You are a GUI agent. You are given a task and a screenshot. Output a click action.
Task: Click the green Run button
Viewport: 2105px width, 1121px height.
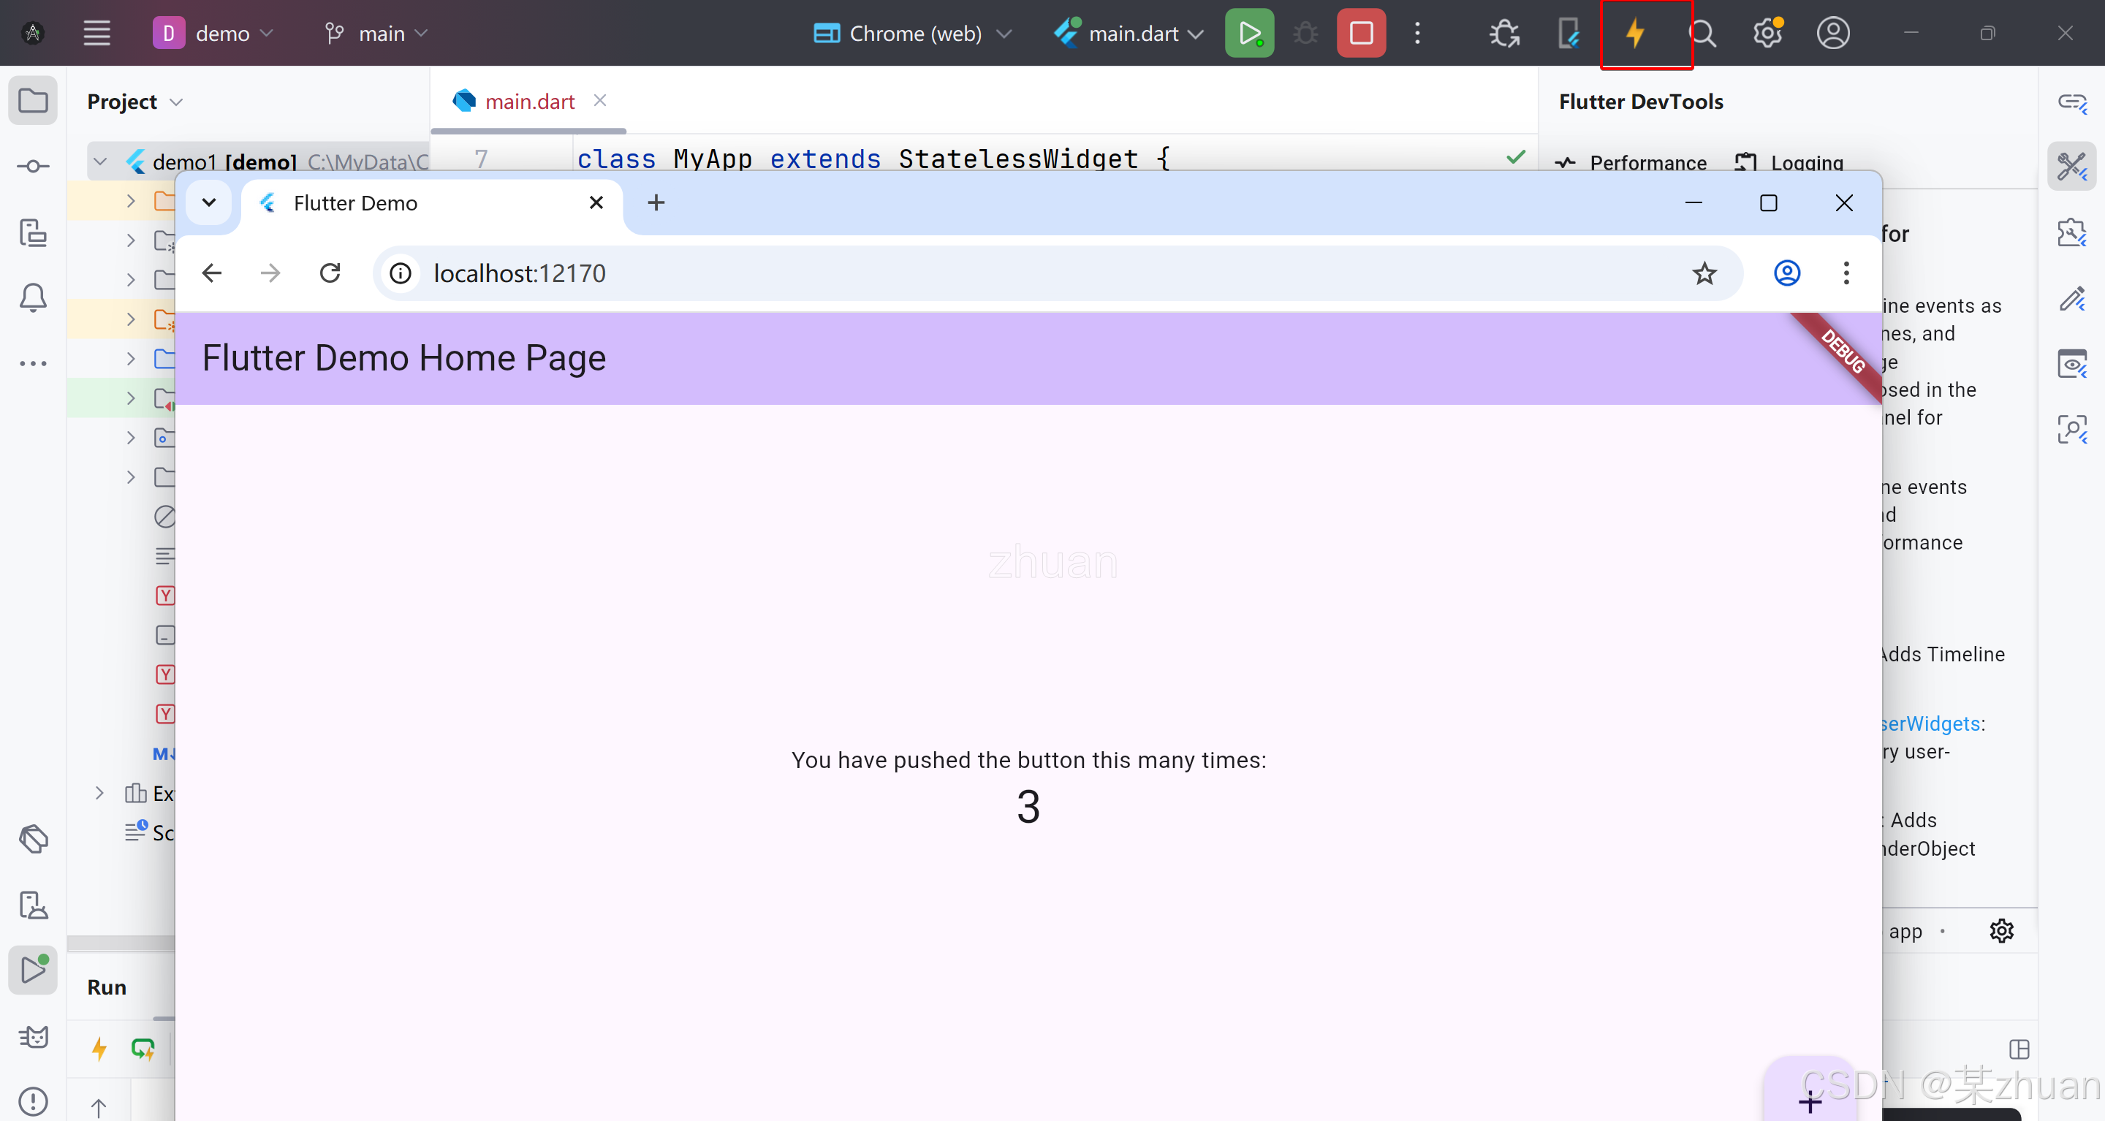1248,34
